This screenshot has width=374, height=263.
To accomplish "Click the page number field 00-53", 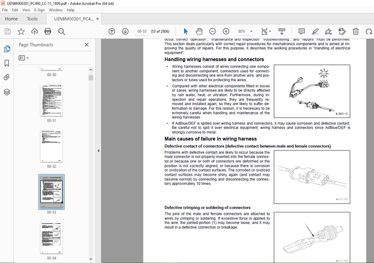I will click(x=142, y=31).
